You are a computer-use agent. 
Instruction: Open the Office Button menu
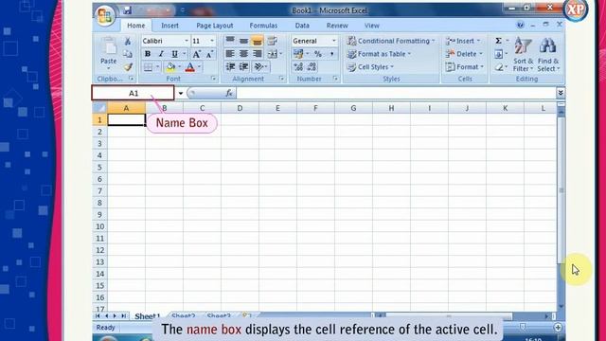105,16
